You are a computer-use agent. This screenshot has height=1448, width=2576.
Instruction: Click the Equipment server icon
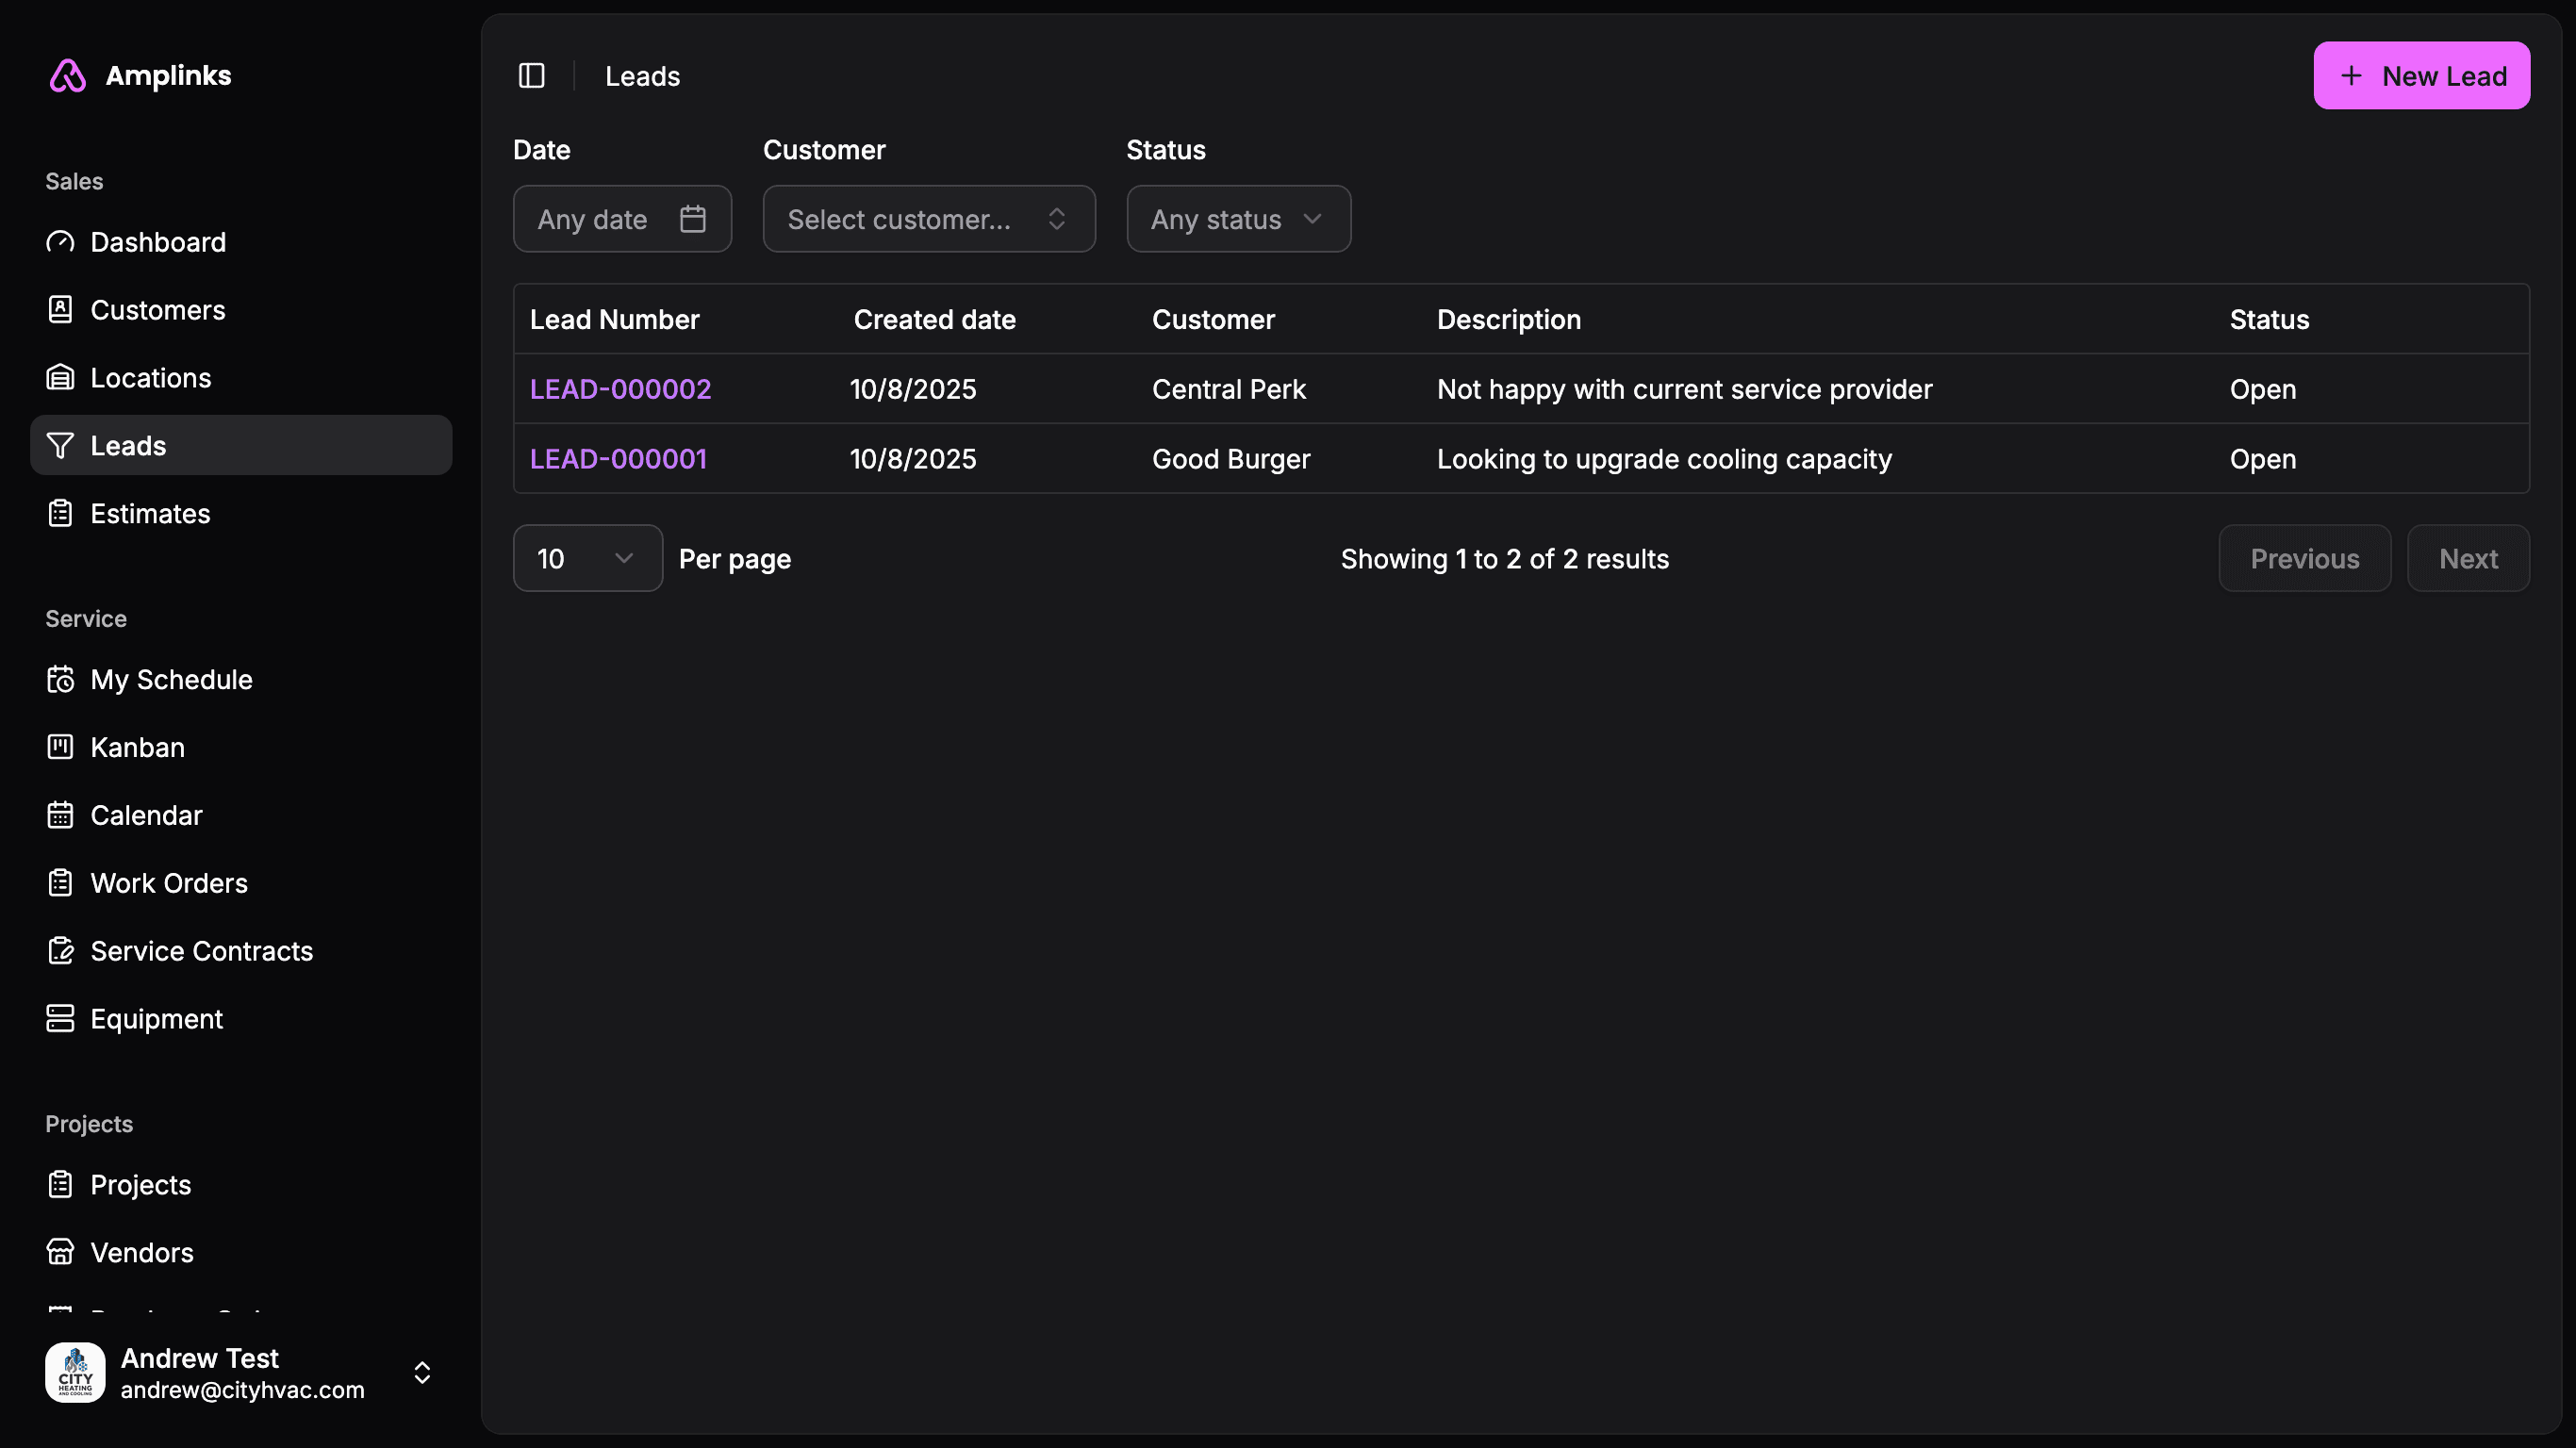point(60,1019)
